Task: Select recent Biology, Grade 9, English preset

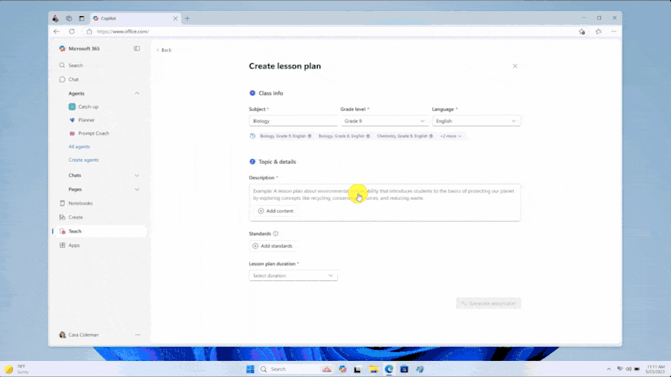Action: (x=282, y=136)
